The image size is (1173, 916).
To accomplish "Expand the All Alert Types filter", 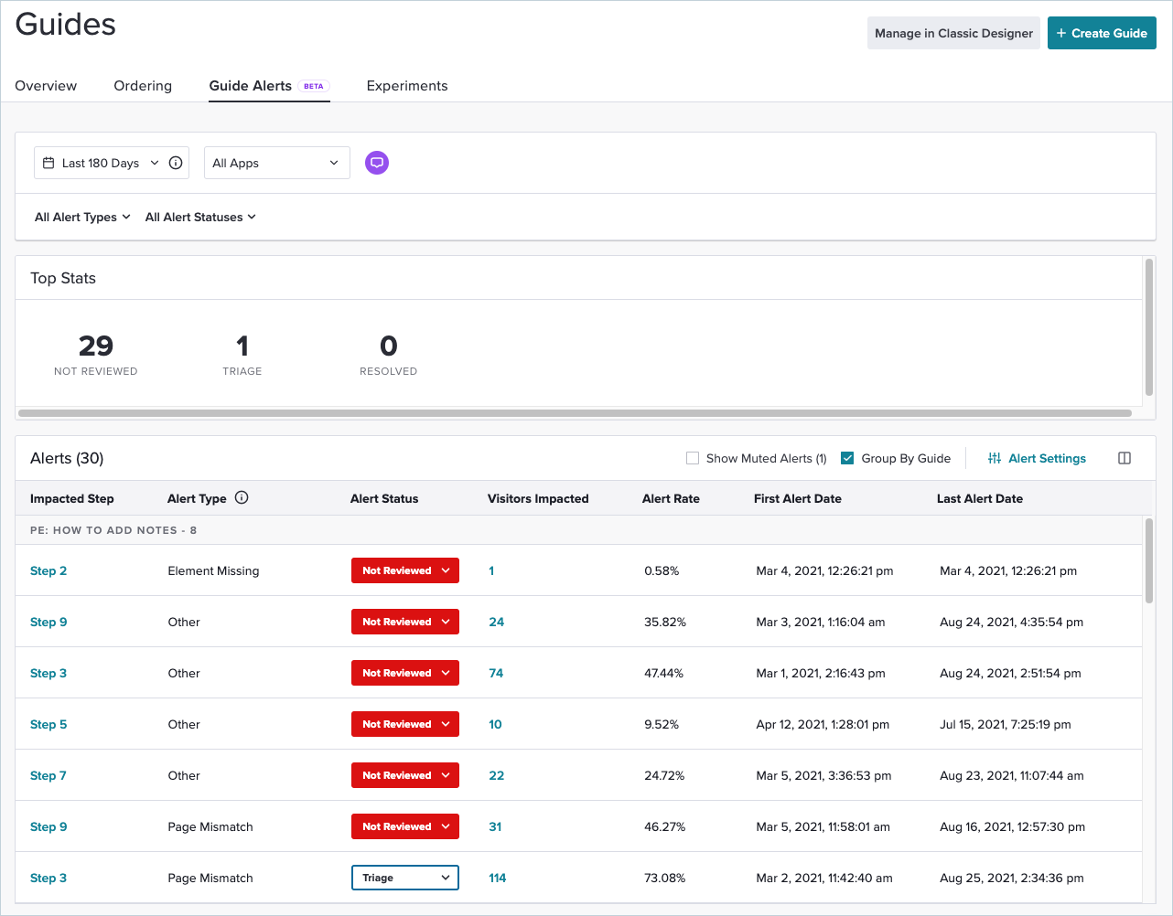I will [82, 217].
